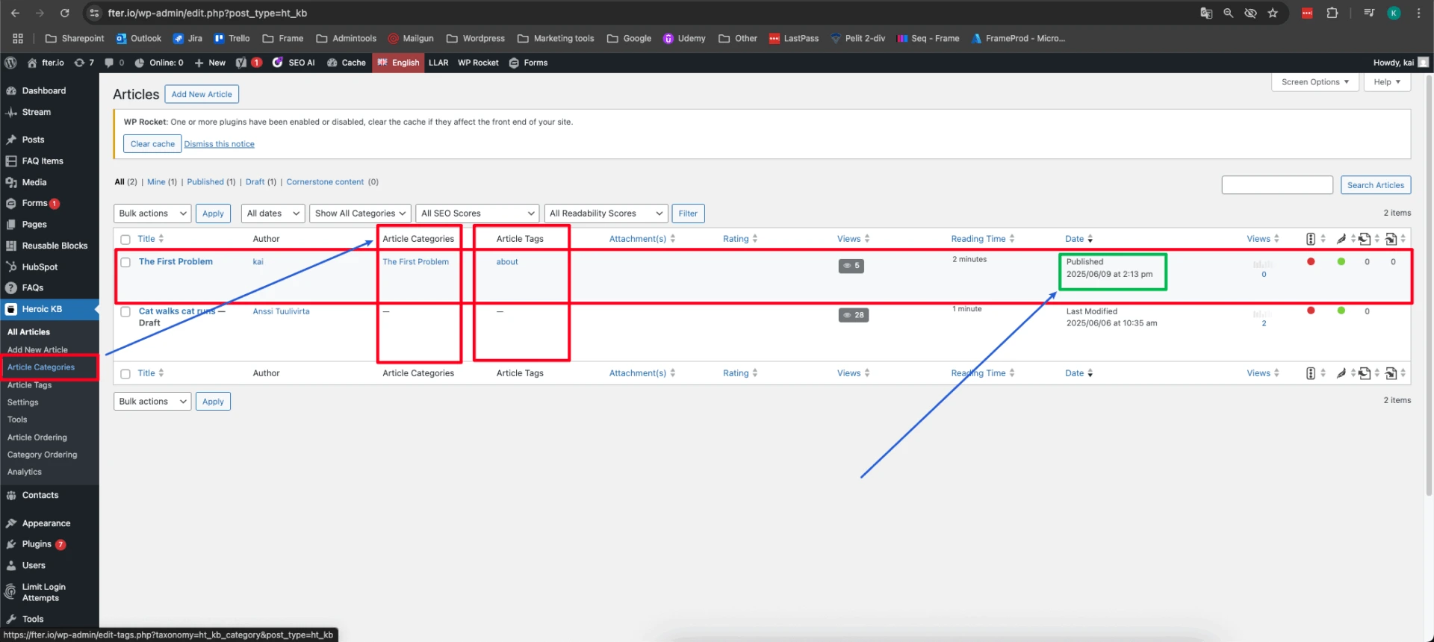Open the browser apps grid icon
This screenshot has height=642, width=1434.
pos(18,38)
